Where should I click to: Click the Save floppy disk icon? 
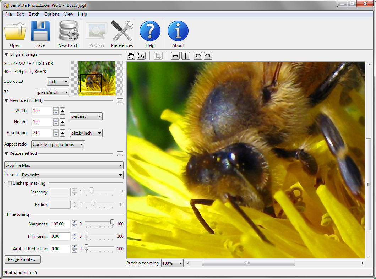(x=40, y=31)
